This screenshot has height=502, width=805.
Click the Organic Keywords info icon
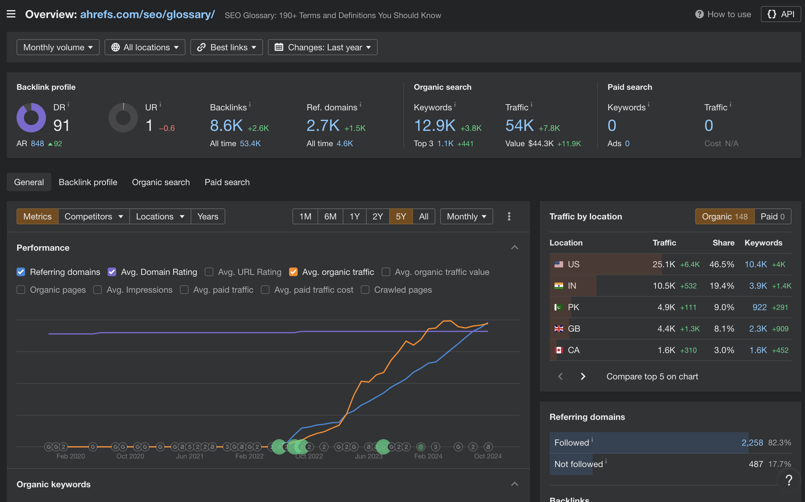coord(455,105)
